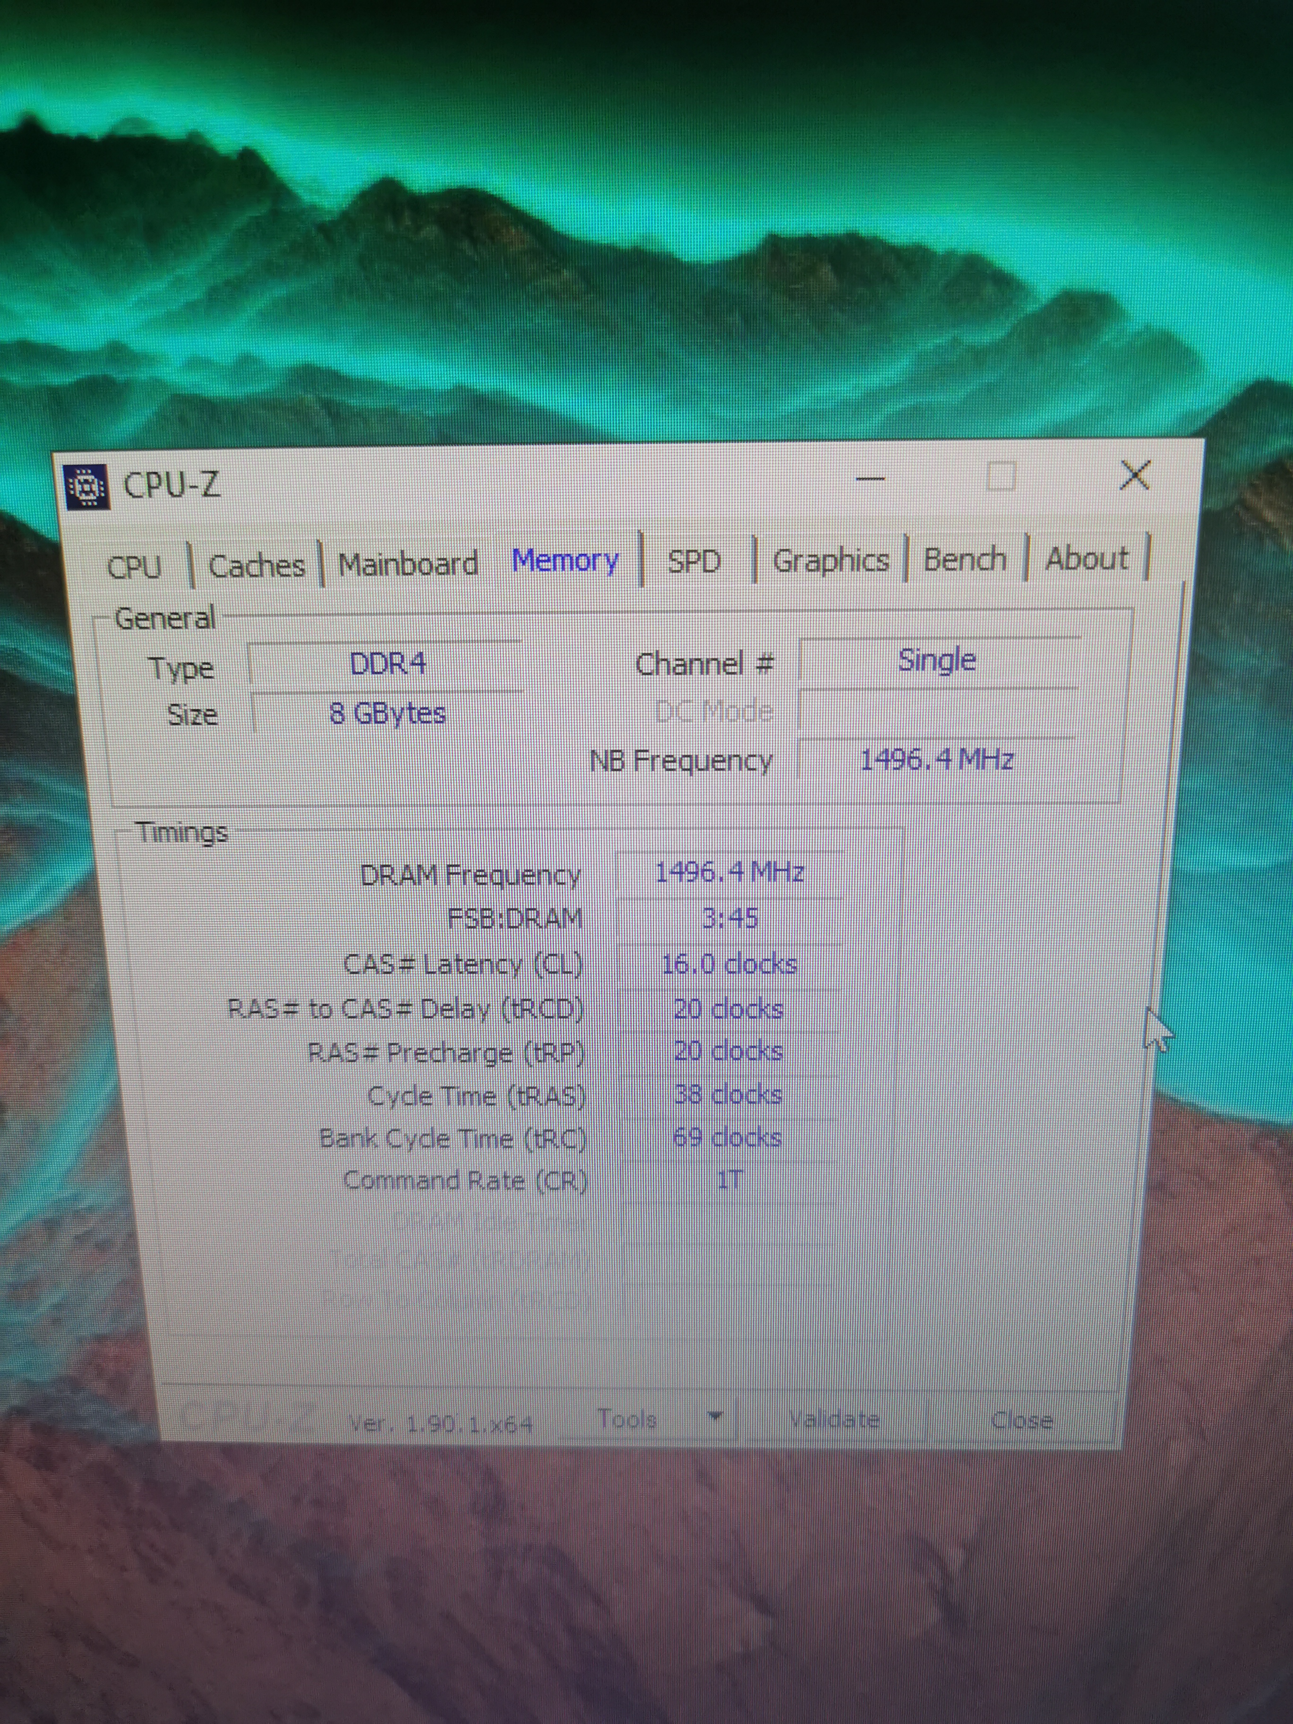
Task: Open the About tab
Action: tap(1086, 558)
